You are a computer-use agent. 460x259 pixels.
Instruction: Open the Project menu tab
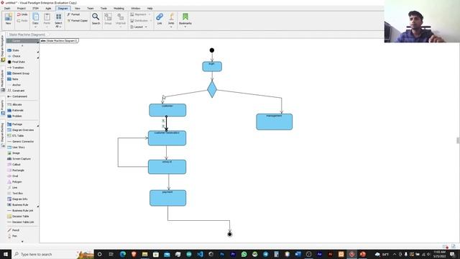21,8
